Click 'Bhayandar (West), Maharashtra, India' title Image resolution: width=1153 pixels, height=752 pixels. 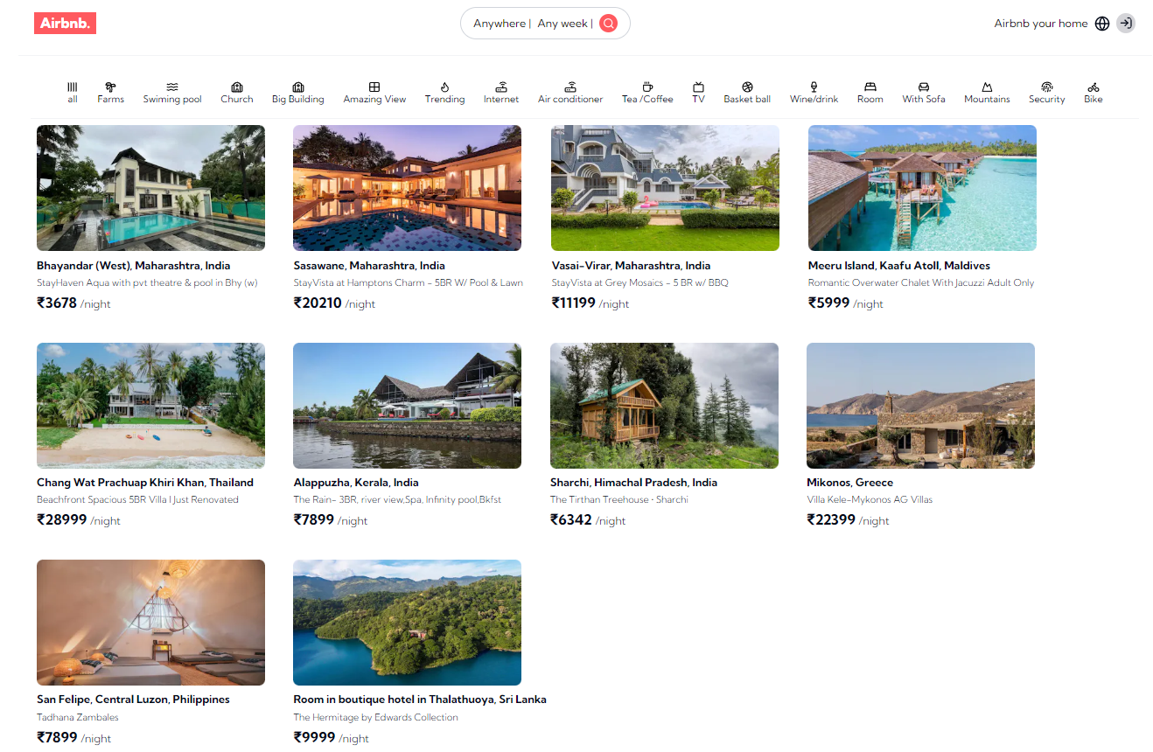(x=134, y=266)
